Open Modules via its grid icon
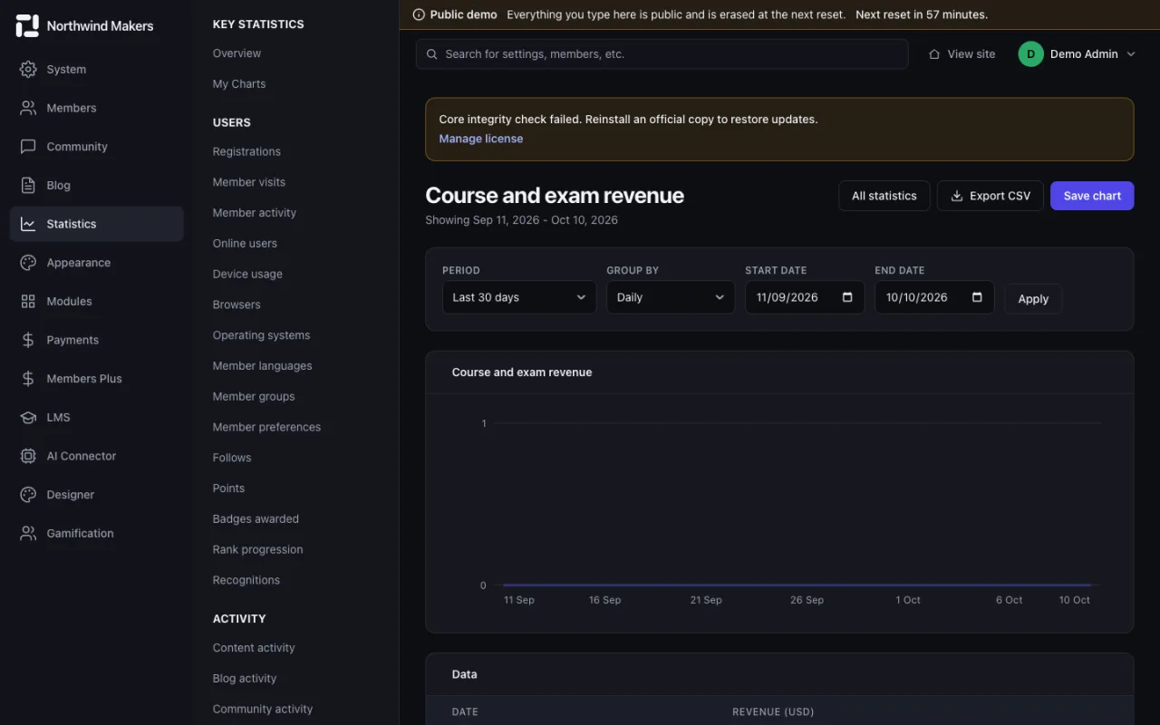The width and height of the screenshot is (1160, 725). [28, 301]
